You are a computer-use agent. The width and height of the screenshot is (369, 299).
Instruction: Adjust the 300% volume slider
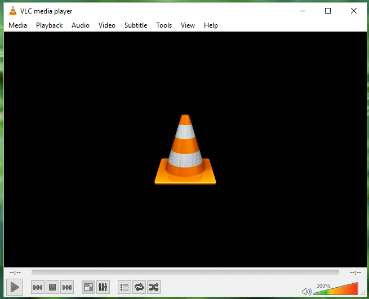[x=336, y=289]
